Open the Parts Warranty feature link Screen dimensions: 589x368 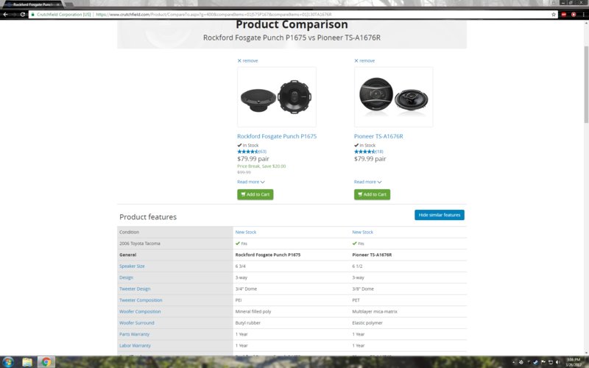134,334
